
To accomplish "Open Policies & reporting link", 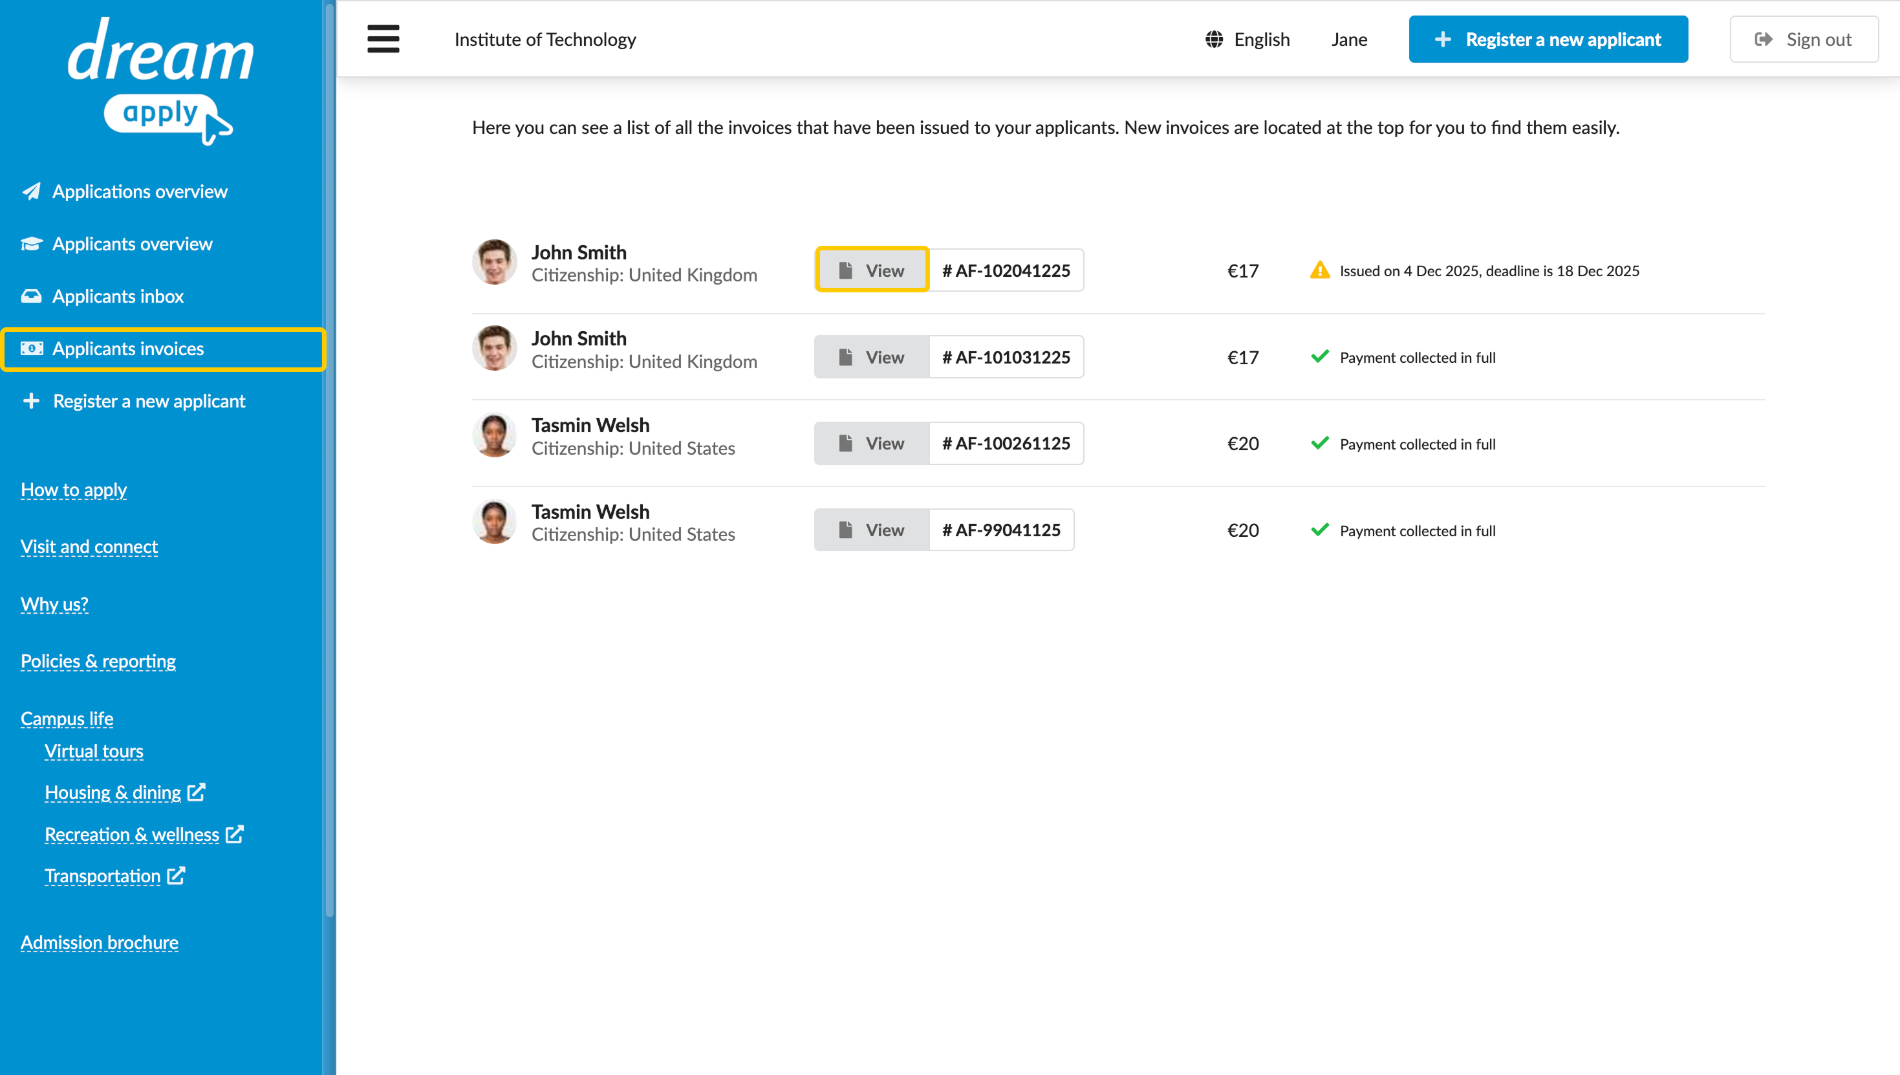I will pyautogui.click(x=98, y=661).
